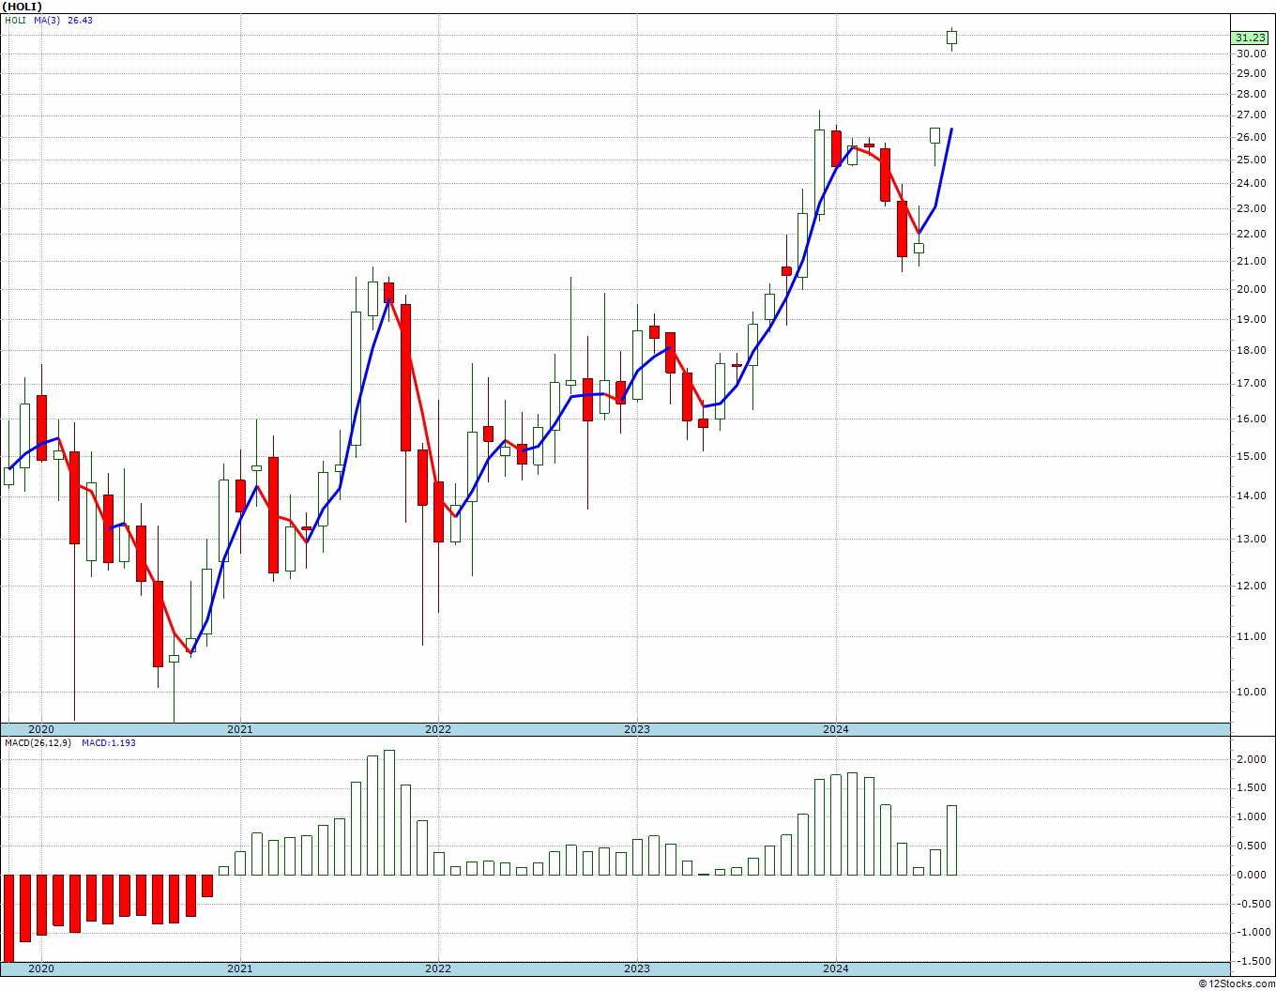Click 2022 on the price chart time axis

coord(438,729)
